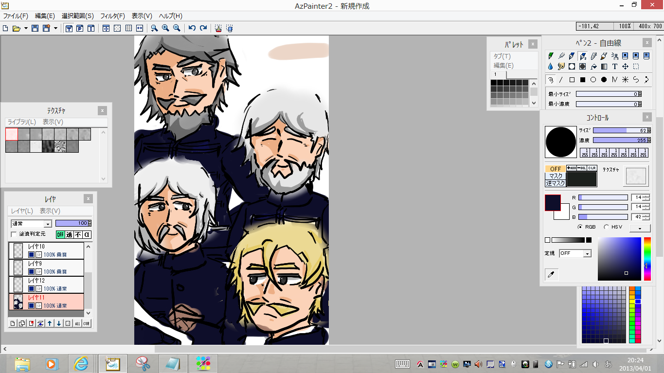Open the 選択範囲(S) menu
Viewport: 664px width, 373px height.
click(x=78, y=16)
